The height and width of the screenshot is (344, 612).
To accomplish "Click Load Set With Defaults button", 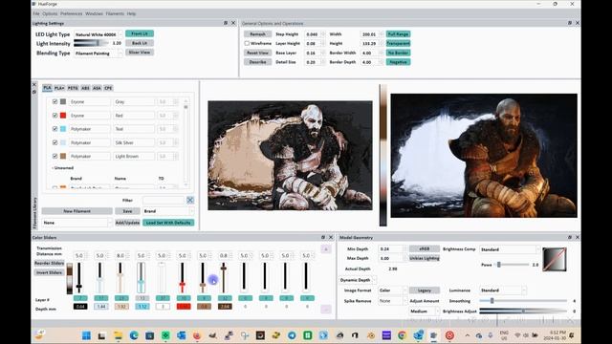I will 168,223.
